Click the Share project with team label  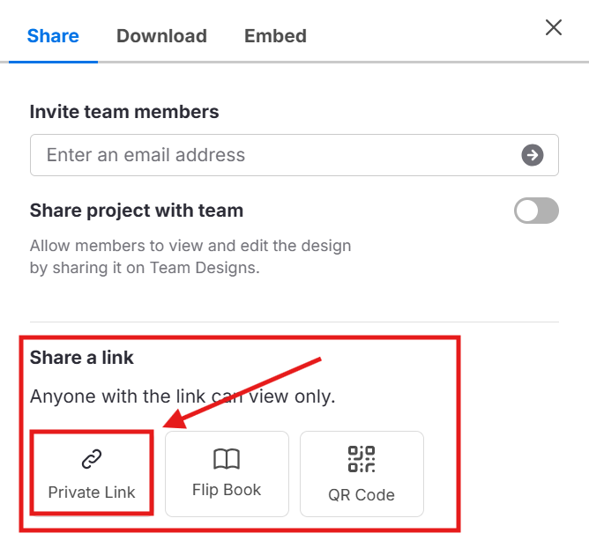[x=137, y=211]
